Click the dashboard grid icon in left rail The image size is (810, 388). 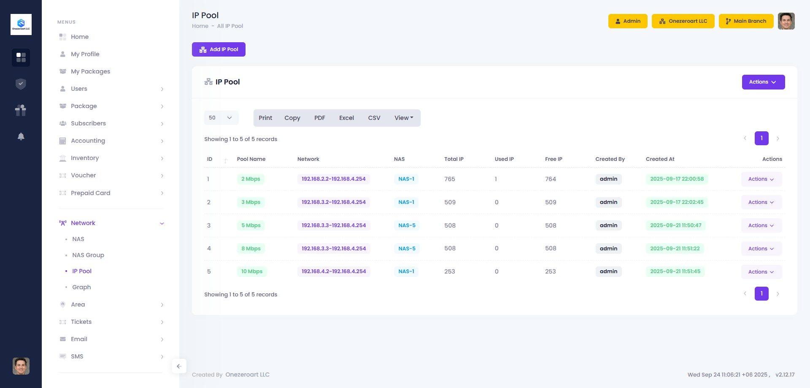tap(21, 57)
